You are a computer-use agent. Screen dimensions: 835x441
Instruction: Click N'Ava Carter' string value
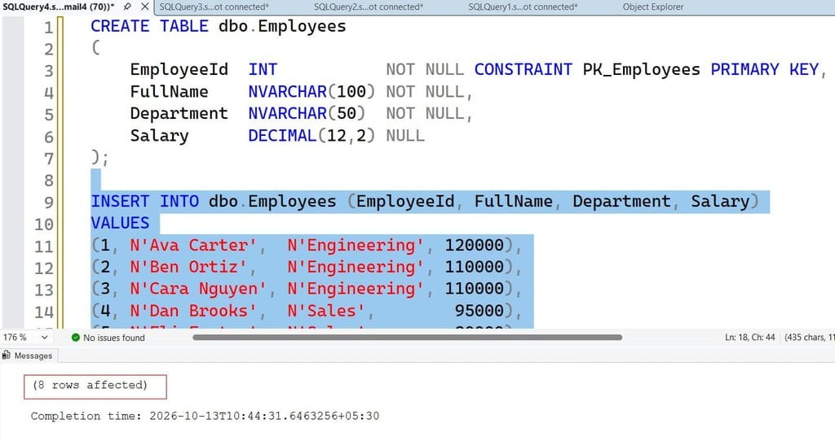point(193,245)
